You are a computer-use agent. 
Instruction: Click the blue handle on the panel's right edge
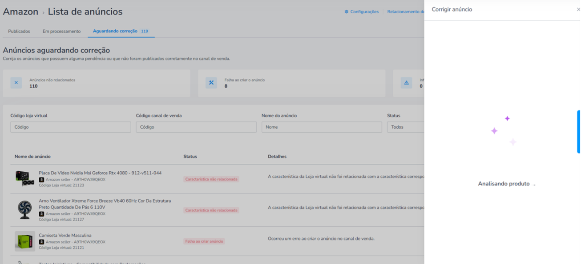coord(578,132)
